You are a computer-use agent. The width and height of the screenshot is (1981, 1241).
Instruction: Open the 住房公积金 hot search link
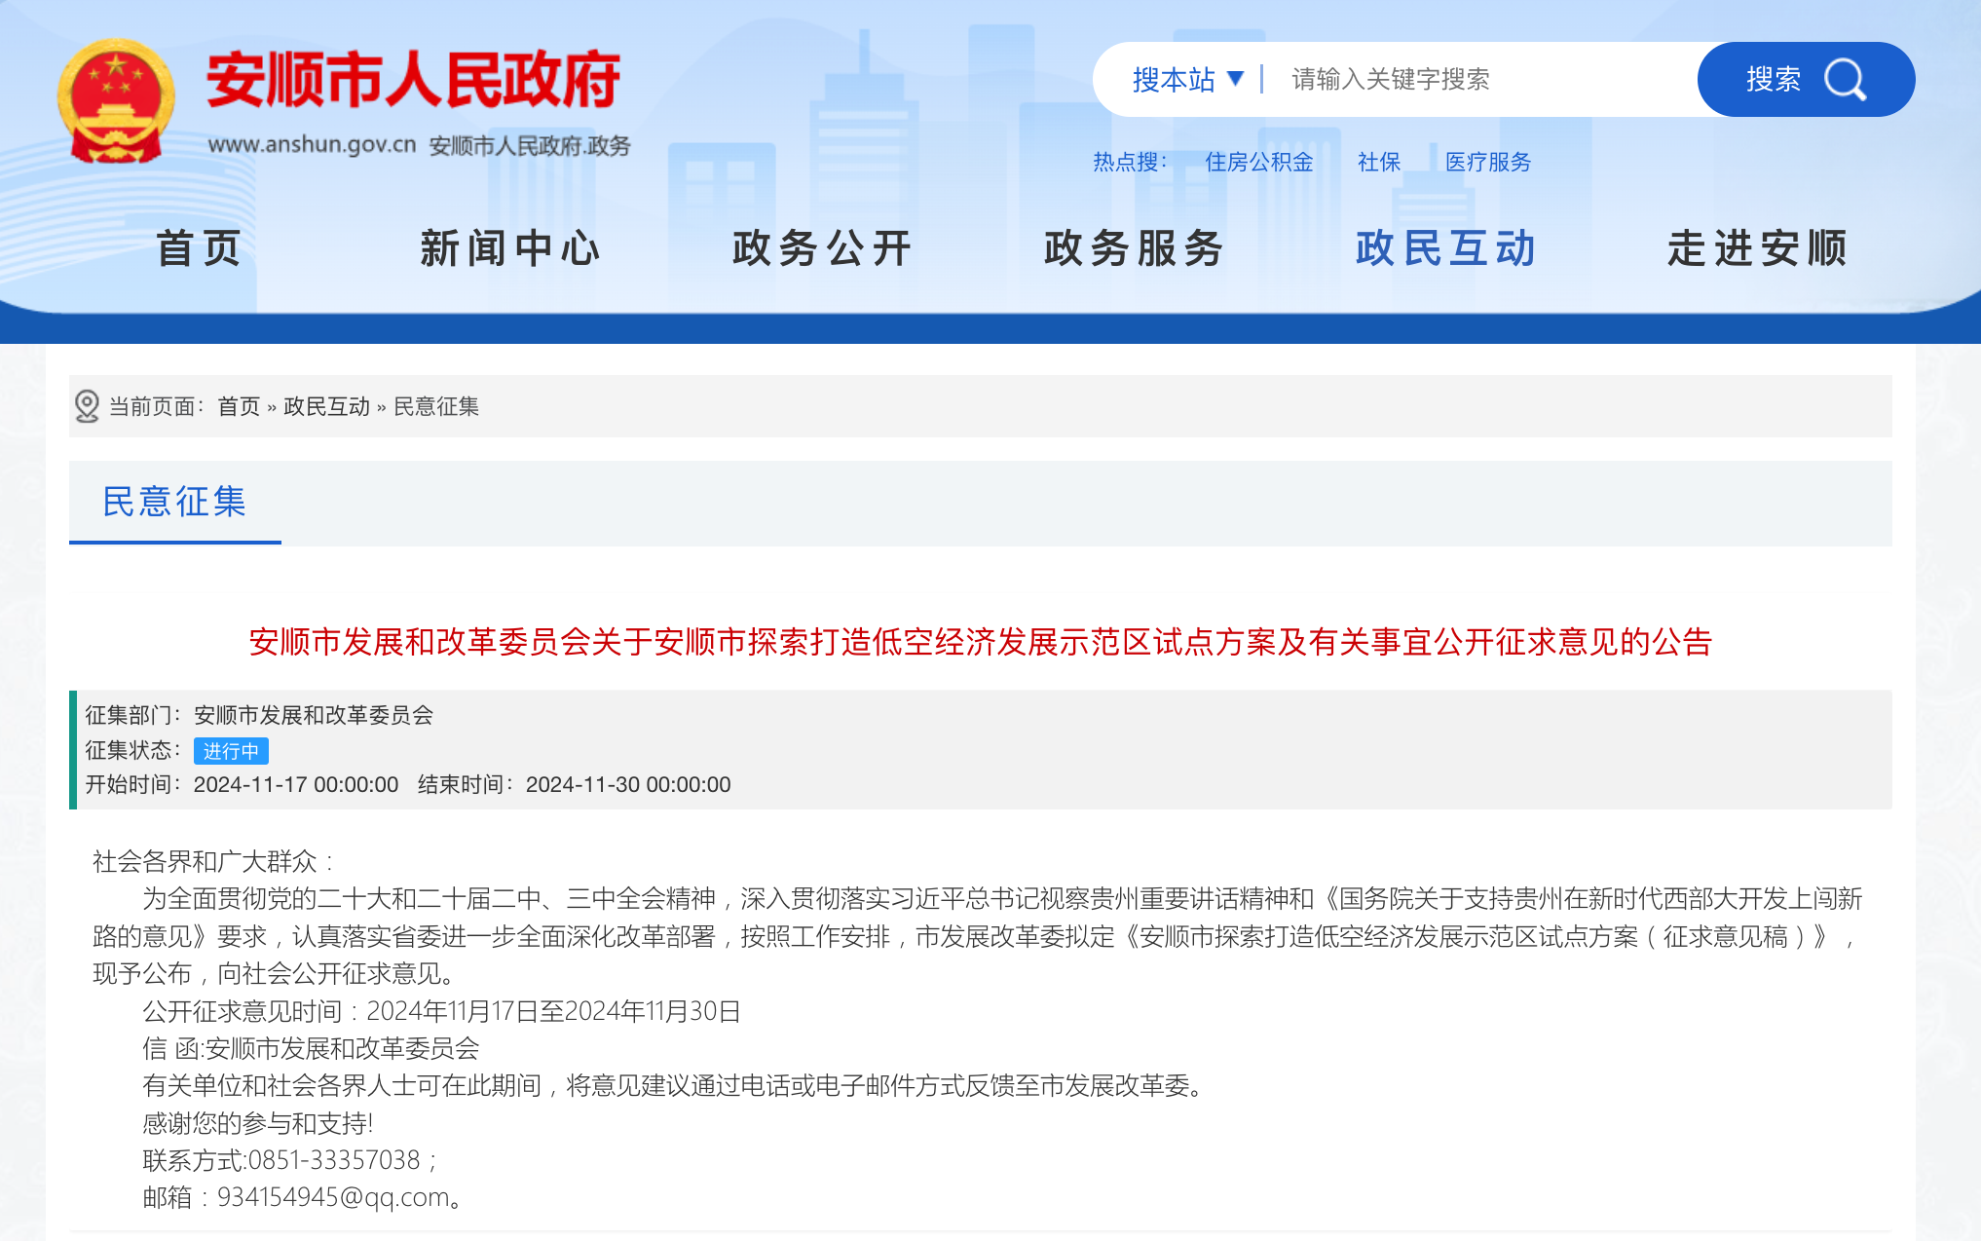pyautogui.click(x=1258, y=162)
